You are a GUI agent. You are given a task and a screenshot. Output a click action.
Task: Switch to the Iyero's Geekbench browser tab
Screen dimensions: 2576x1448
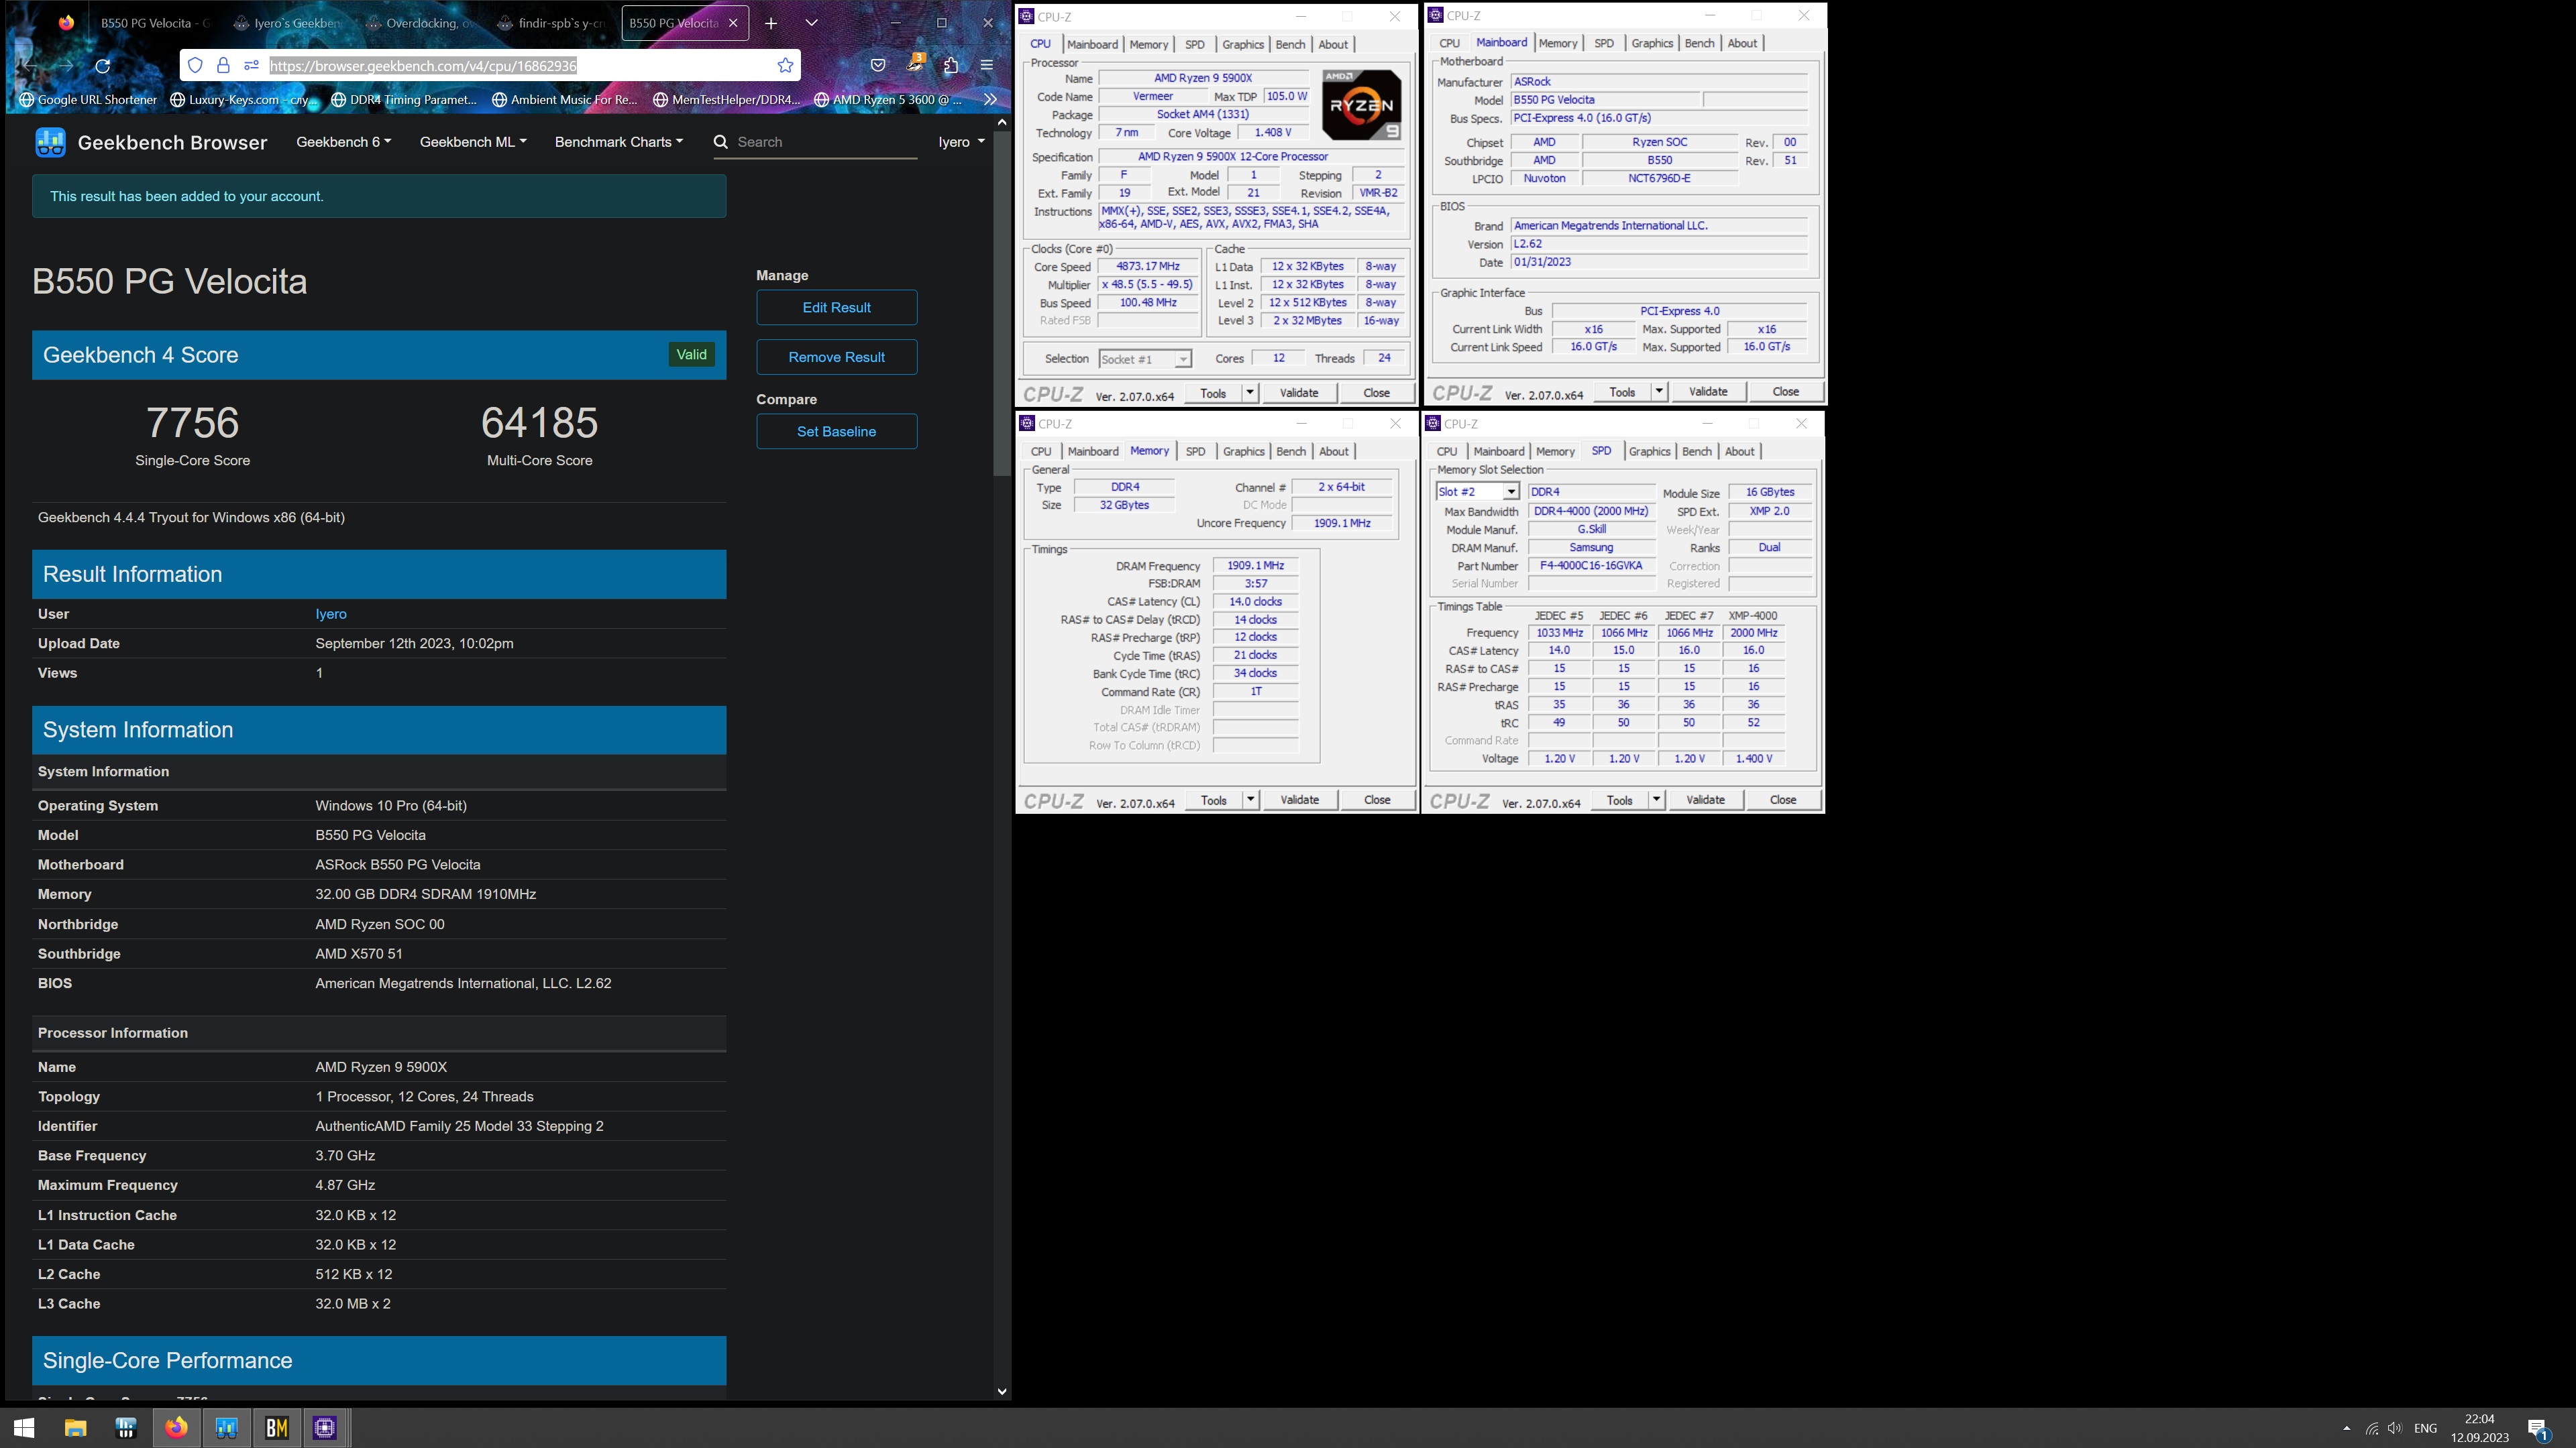pos(286,23)
